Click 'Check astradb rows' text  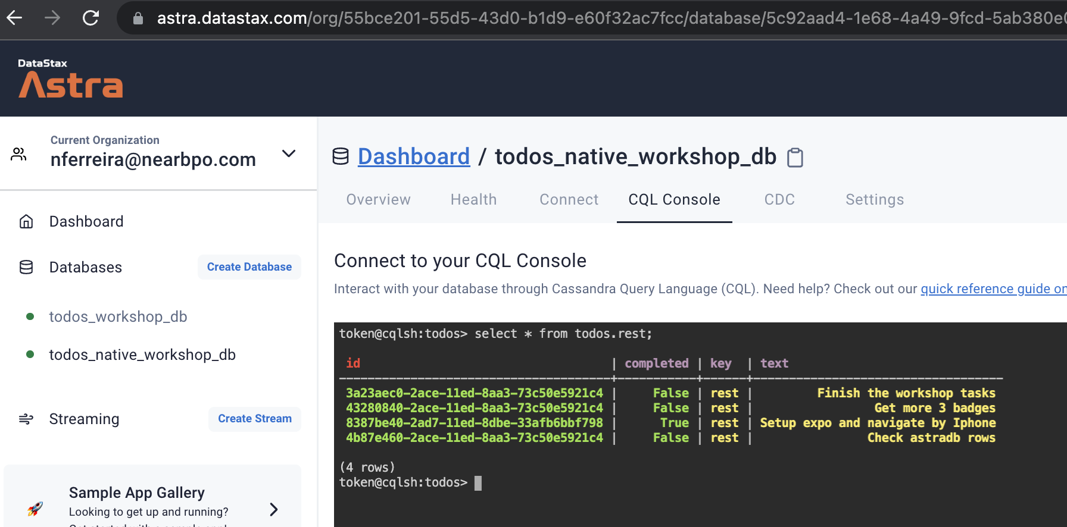pos(931,438)
